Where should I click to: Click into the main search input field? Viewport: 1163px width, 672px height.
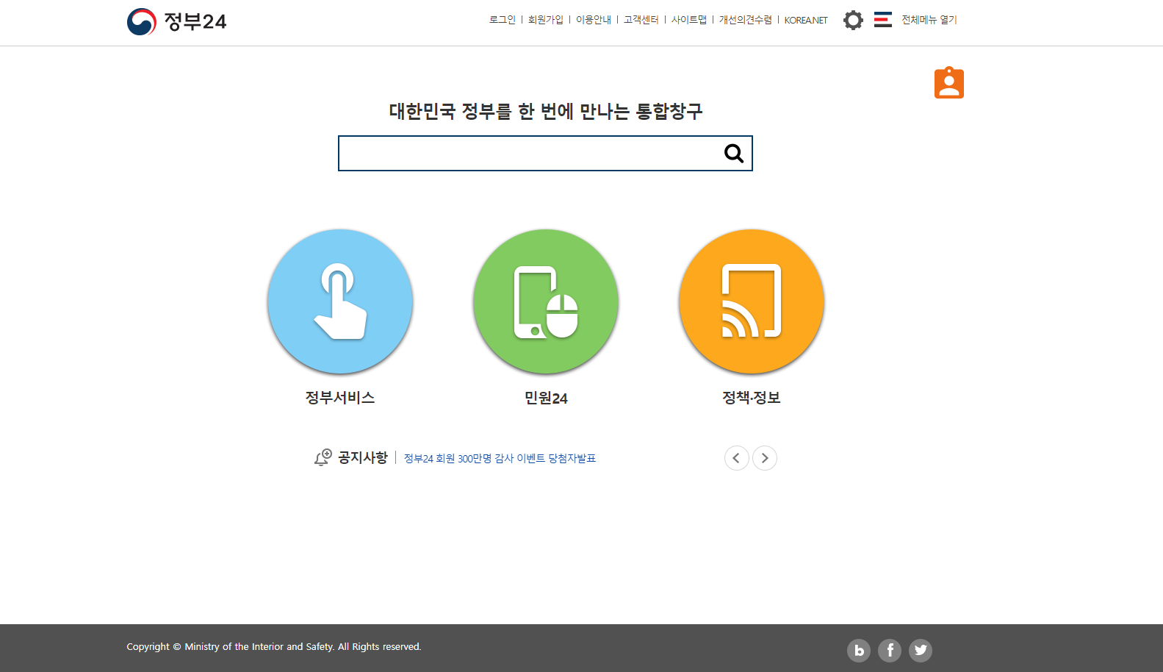coord(529,154)
